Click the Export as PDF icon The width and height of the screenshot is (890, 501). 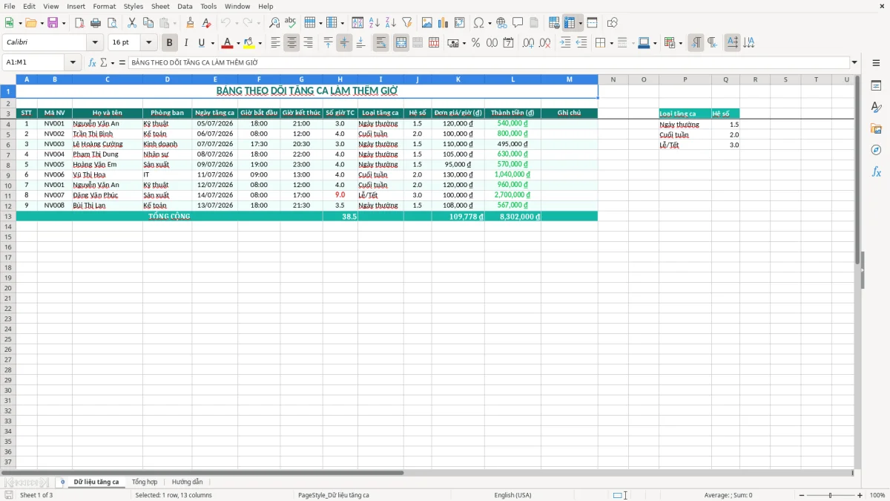(79, 23)
